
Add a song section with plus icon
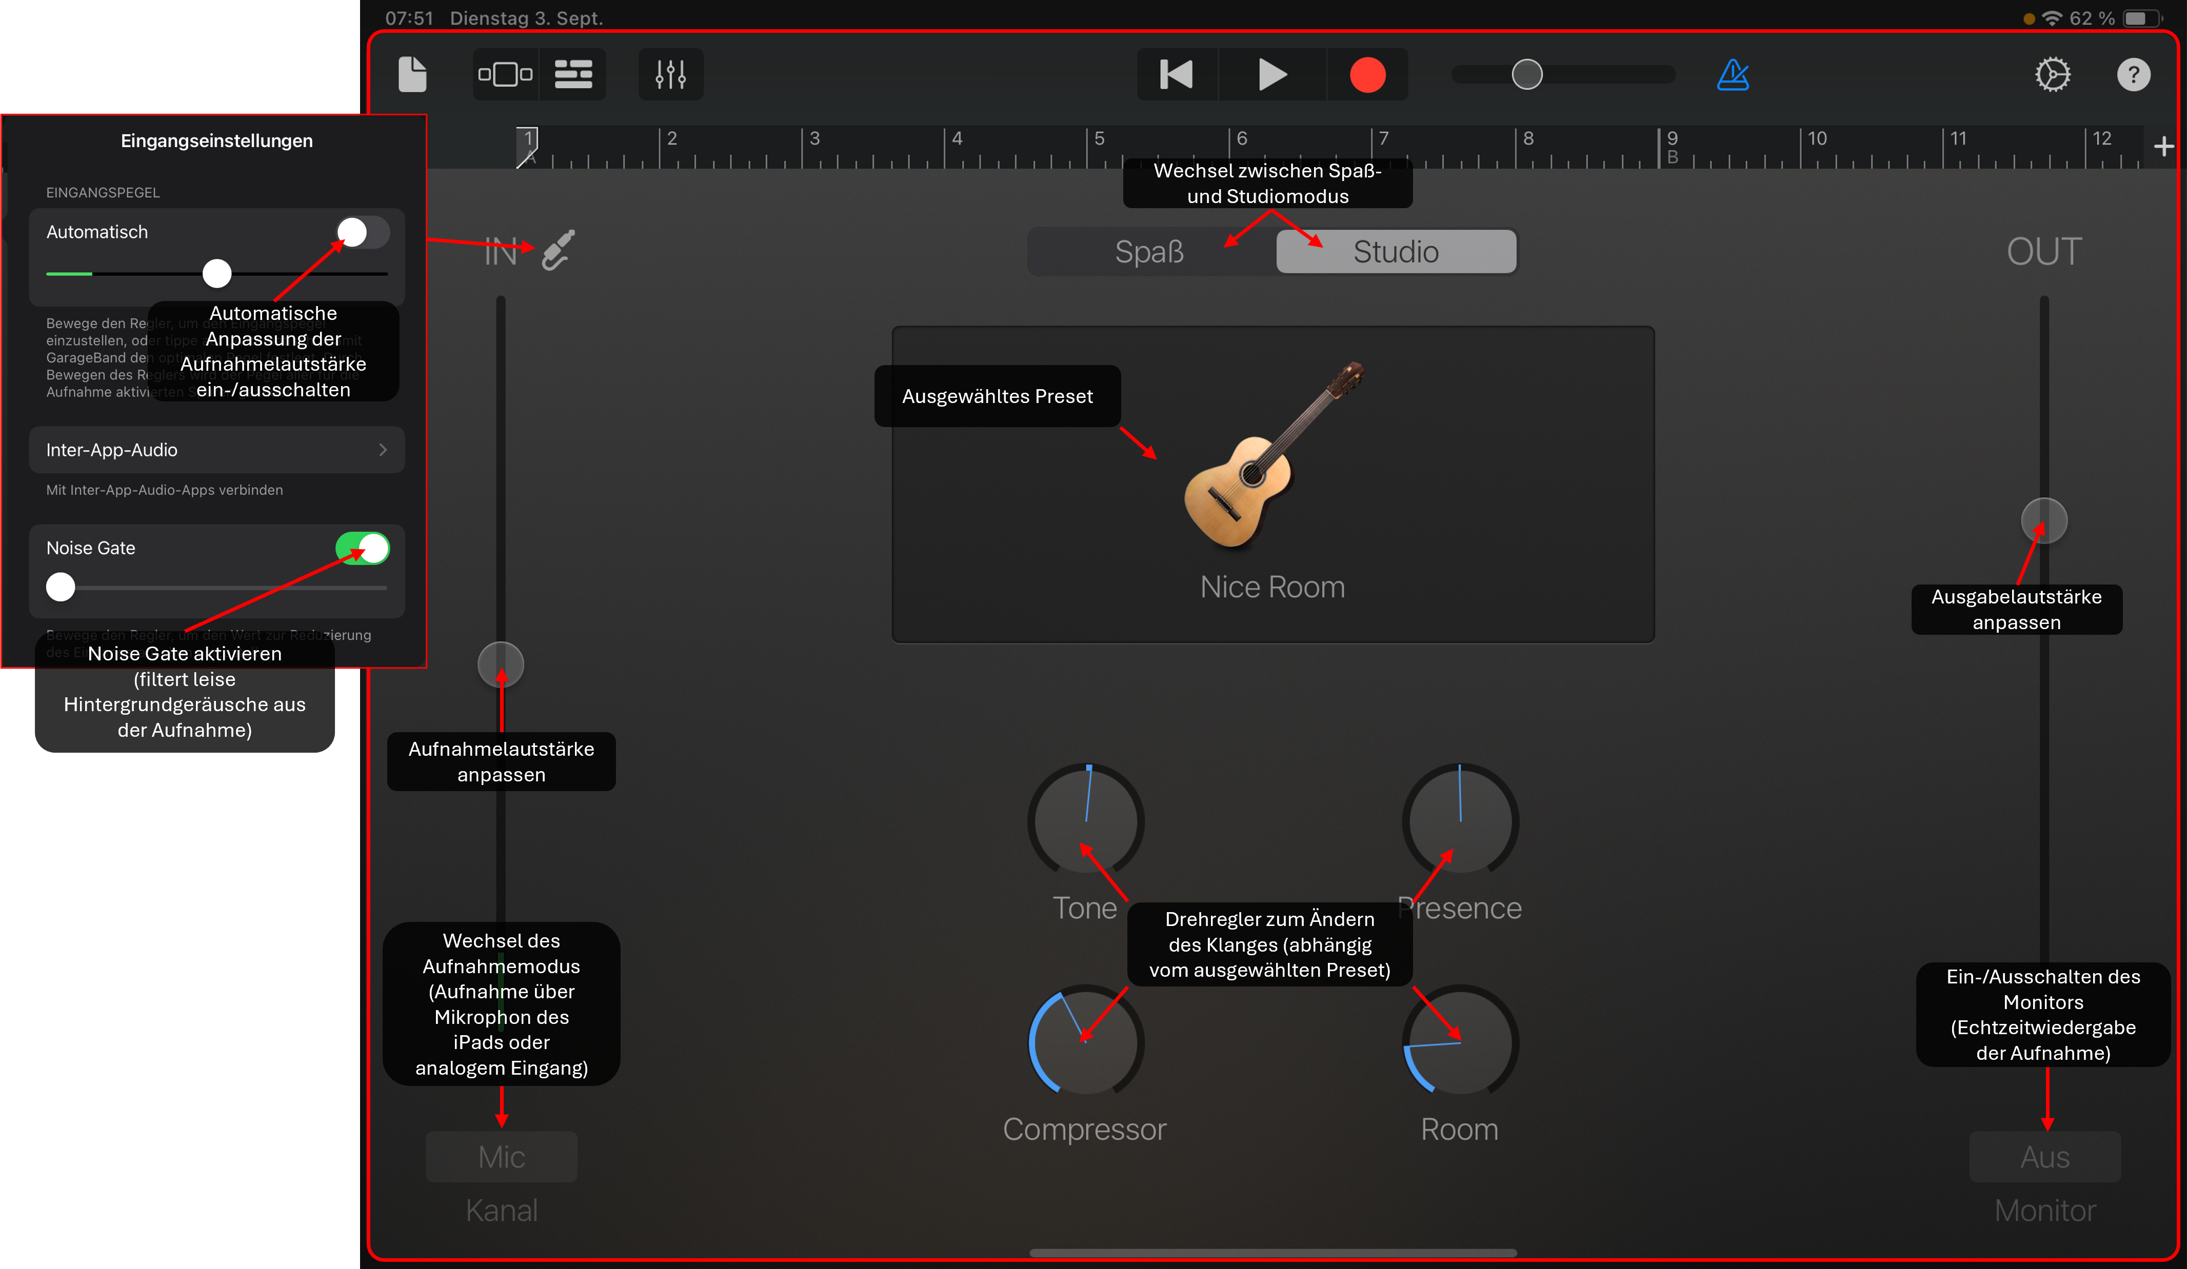click(x=2164, y=147)
